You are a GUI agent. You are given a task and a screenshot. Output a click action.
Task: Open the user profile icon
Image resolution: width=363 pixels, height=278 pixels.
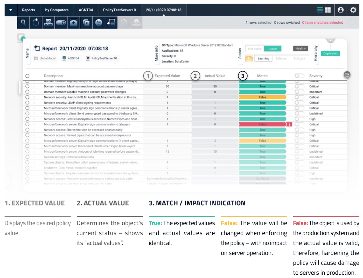tap(341, 10)
